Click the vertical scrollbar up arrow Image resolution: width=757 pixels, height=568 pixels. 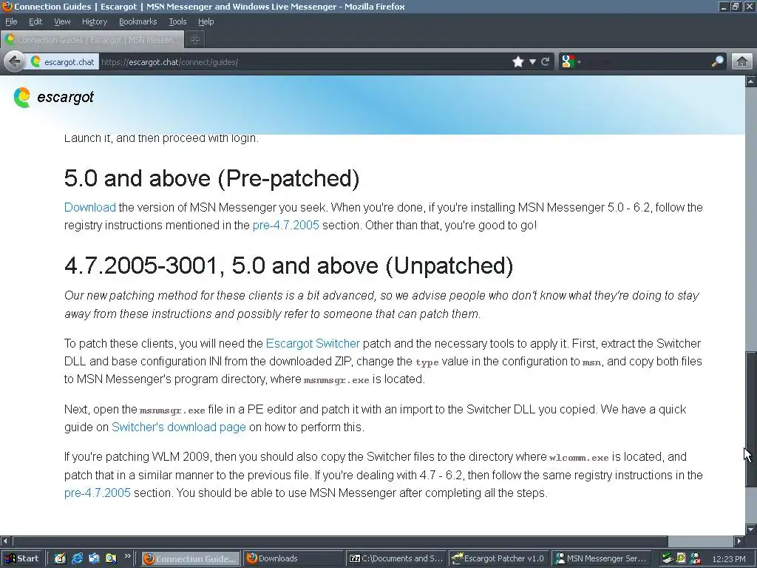tap(751, 81)
